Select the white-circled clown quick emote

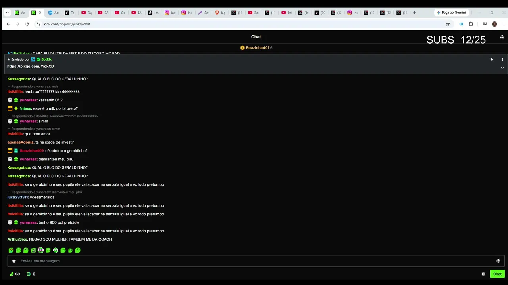(x=41, y=250)
